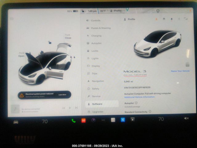Tap next track in the media player
The image size is (197, 148).
point(76,108)
